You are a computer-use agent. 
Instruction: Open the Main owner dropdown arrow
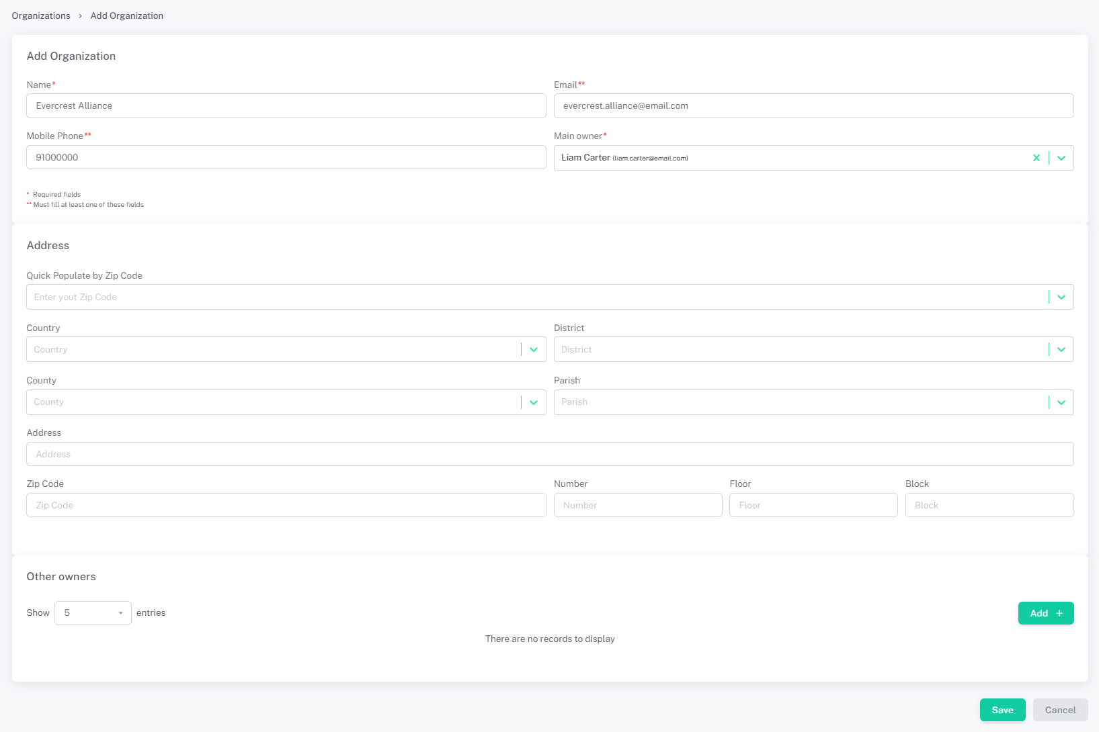(x=1061, y=158)
